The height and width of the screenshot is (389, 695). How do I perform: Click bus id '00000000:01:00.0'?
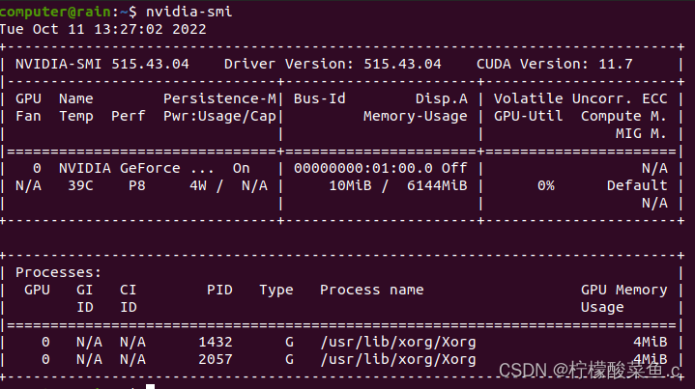363,169
